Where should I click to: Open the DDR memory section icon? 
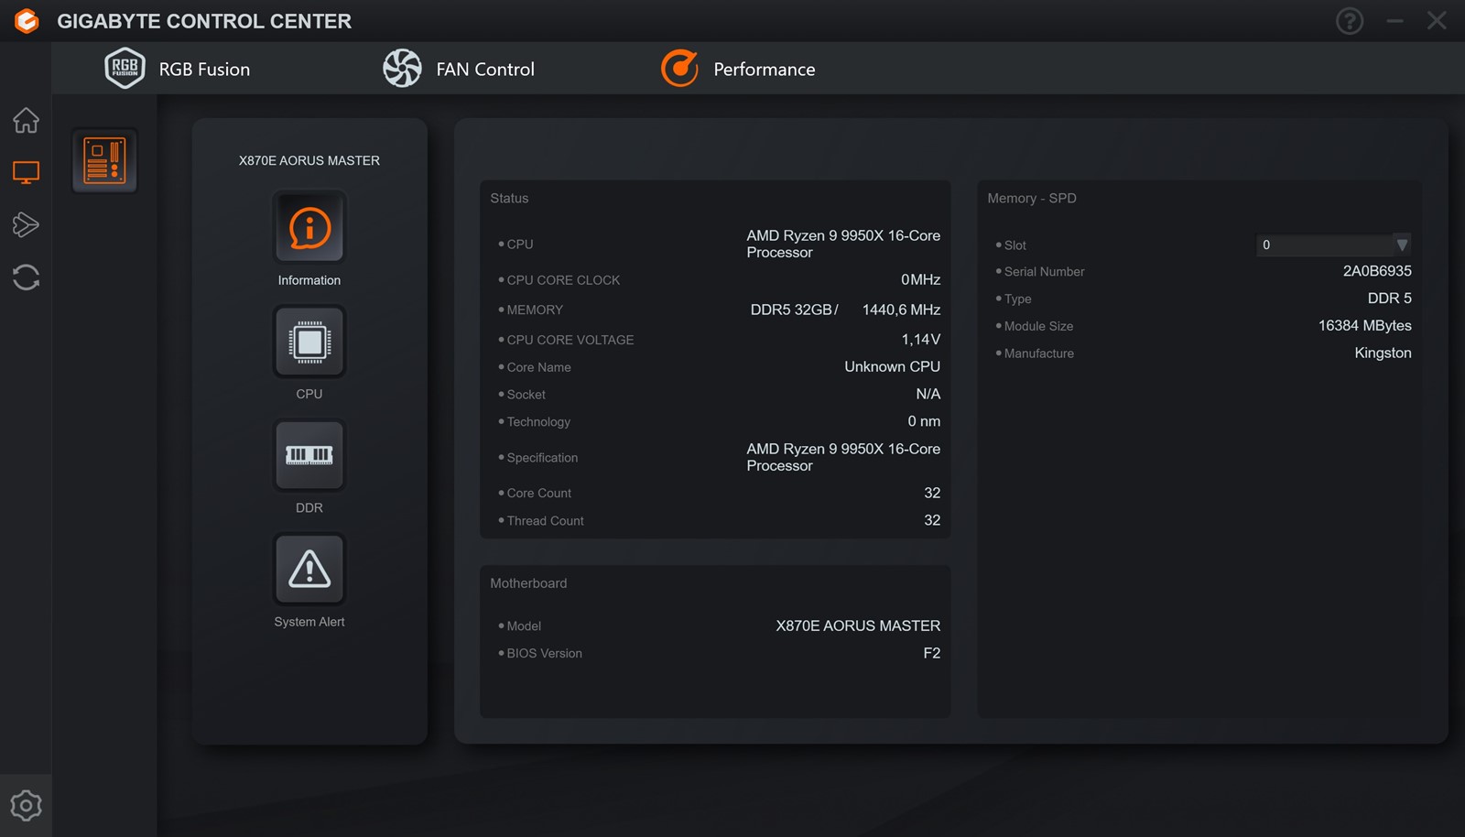point(309,455)
